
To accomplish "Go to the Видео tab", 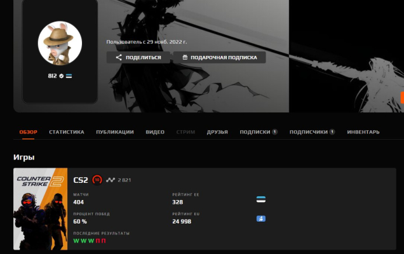I will pos(155,132).
